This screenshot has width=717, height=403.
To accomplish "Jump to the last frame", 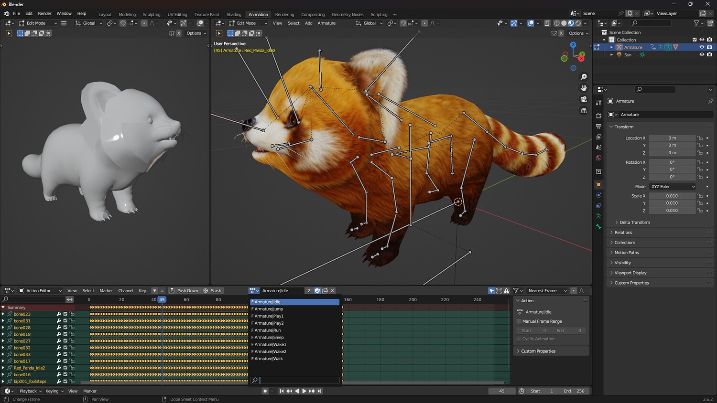I will coord(320,391).
